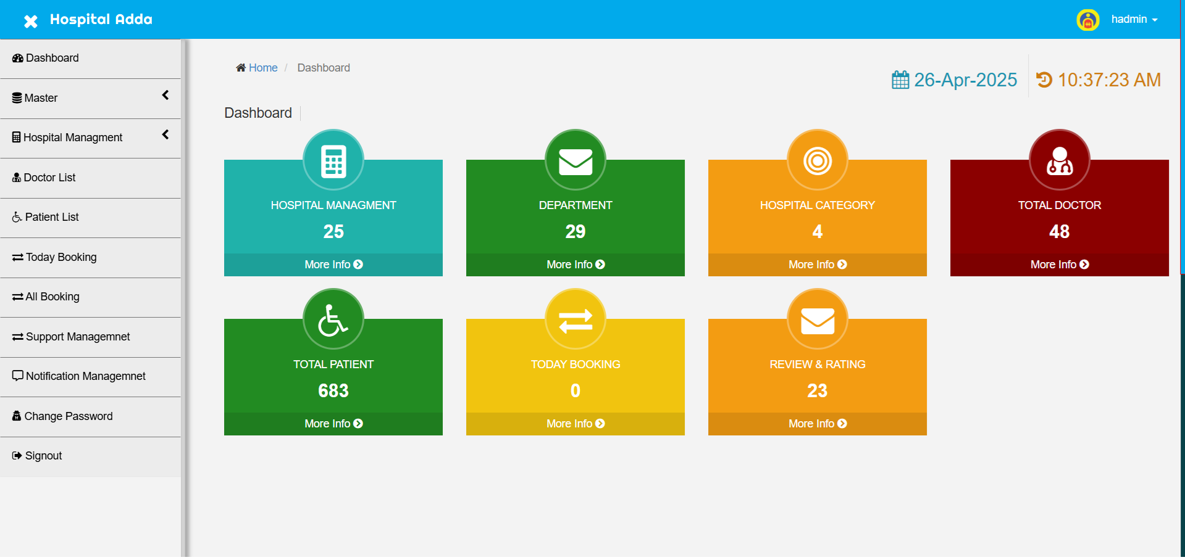This screenshot has width=1185, height=560.
Task: Click the envelope icon on Review & Rating card
Action: [x=817, y=319]
